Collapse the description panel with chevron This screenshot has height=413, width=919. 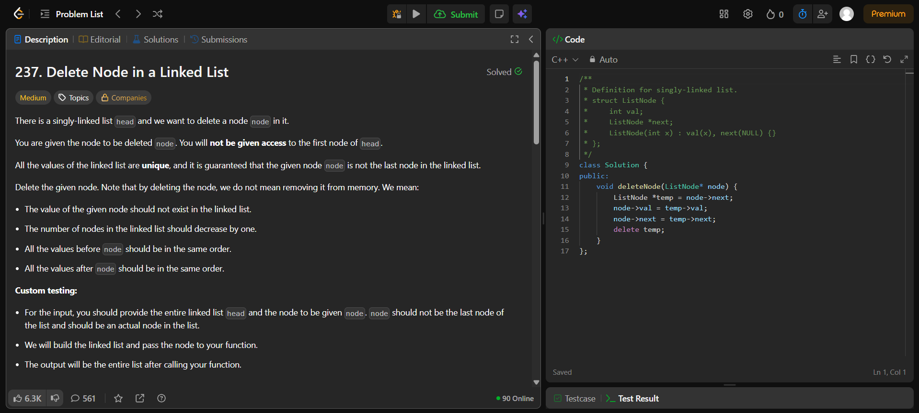coord(531,40)
